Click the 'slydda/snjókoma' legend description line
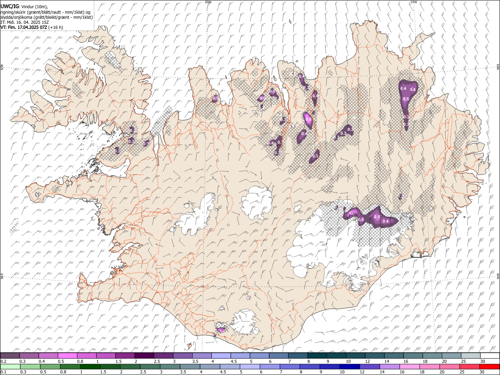 pos(46,17)
